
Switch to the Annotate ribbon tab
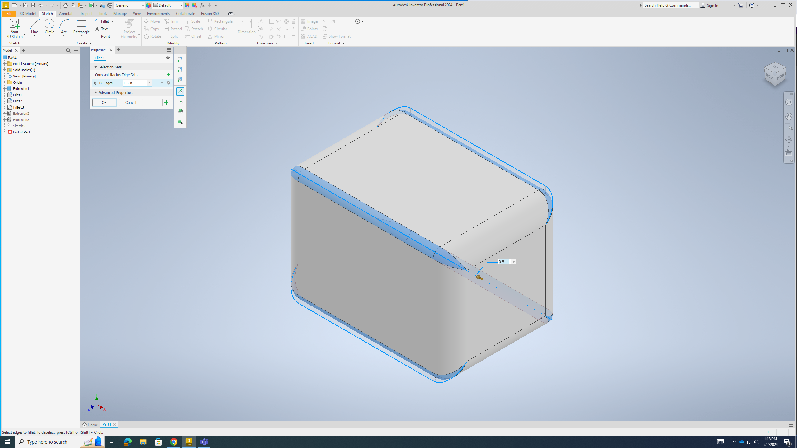[x=67, y=14]
